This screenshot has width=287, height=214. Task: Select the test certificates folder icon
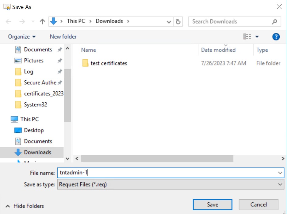(85, 63)
